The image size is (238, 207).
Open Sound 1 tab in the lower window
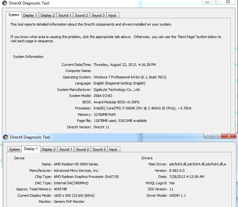point(65,149)
